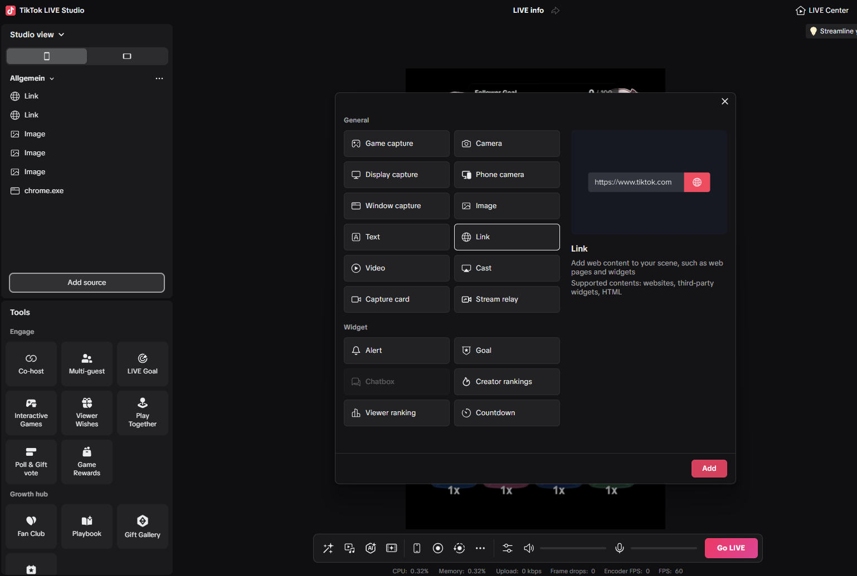Click the tiktok.com URL preview field
857x576 pixels.
(636, 182)
